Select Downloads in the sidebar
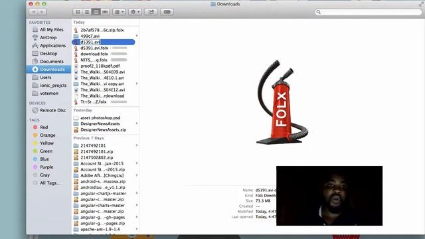Screen dimensions: 425x239 pyautogui.click(x=48, y=69)
